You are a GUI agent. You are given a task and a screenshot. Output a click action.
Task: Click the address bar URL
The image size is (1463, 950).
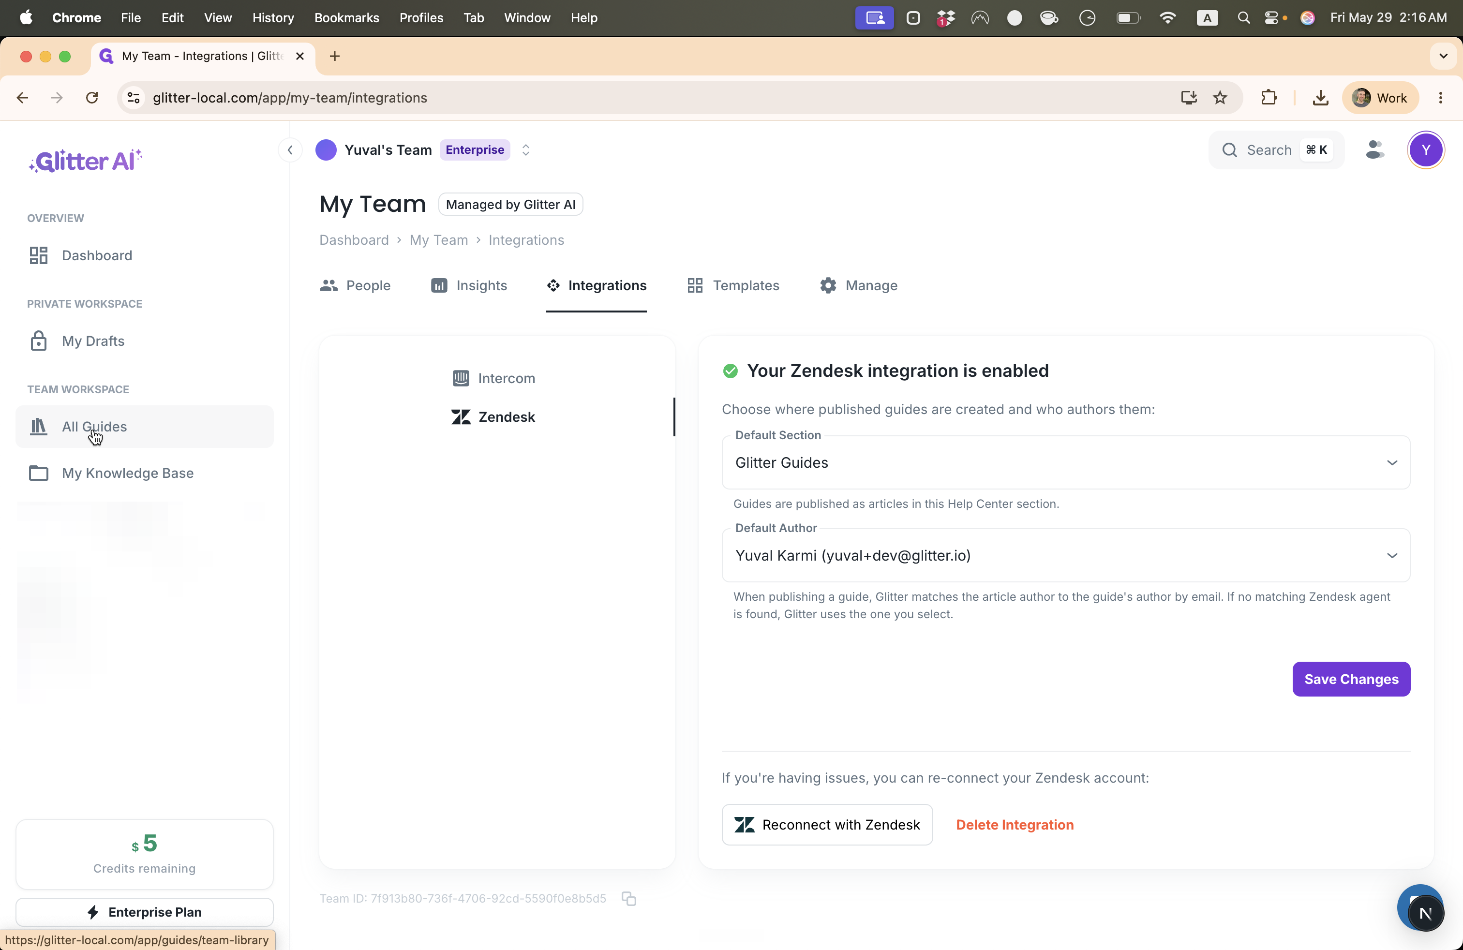[289, 98]
